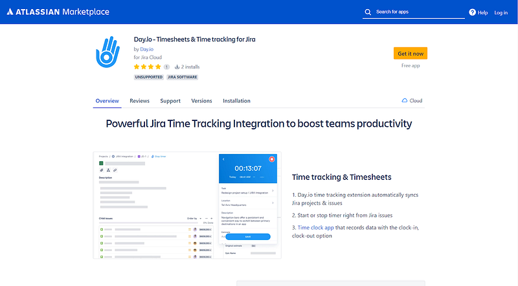Go to the Versions tab
Image resolution: width=518 pixels, height=286 pixels.
[201, 101]
